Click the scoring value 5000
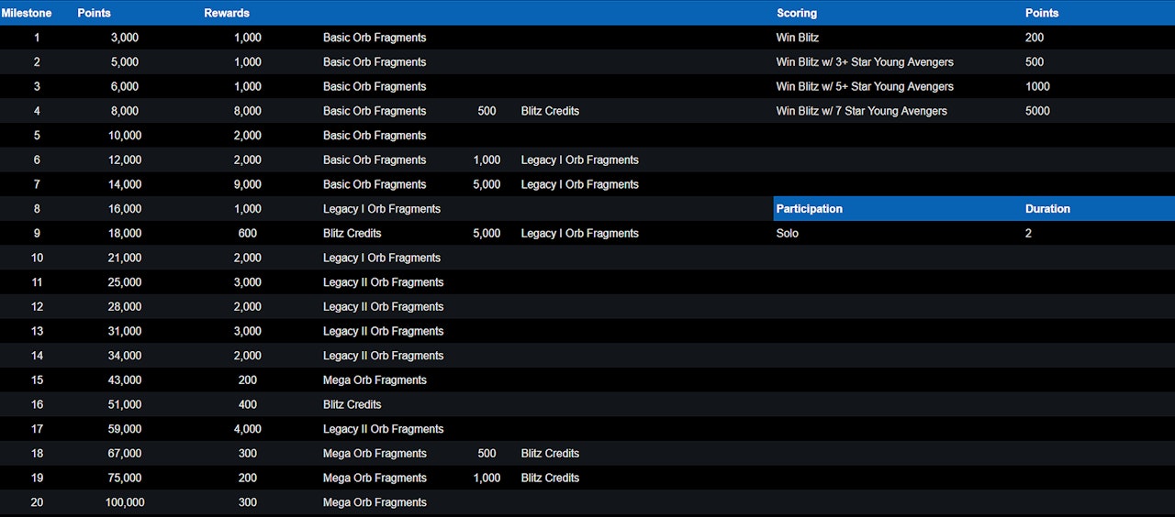This screenshot has width=1175, height=517. (1037, 111)
